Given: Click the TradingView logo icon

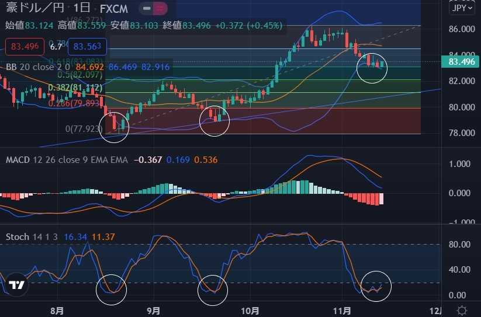Looking at the screenshot, I should pos(16,285).
